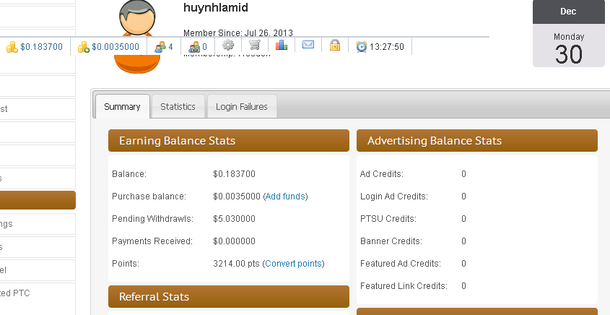Open the Login Failures tab
The width and height of the screenshot is (610, 315).
pyautogui.click(x=242, y=106)
